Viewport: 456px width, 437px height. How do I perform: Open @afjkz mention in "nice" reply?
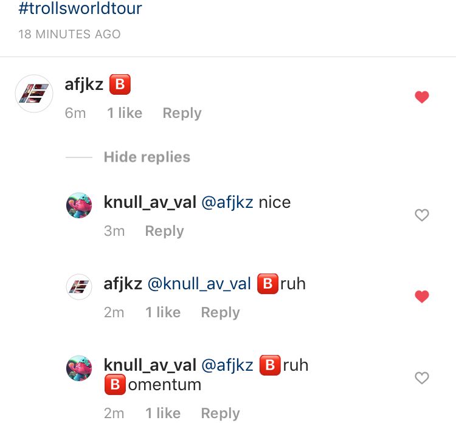(227, 202)
